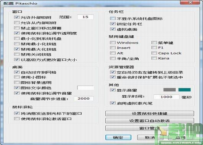Image resolution: width=203 pixels, height=145 pixels.
Task: Check the Insert key disable box
Action: pyautogui.click(x=113, y=48)
